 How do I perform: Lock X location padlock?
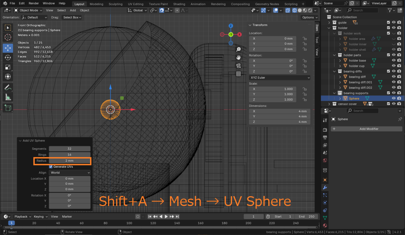pyautogui.click(x=304, y=38)
